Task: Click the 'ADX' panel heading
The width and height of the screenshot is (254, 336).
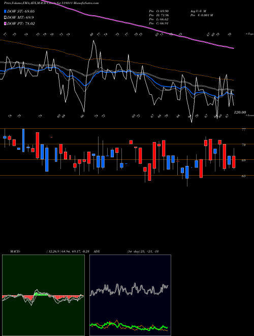Action: pyautogui.click(x=97, y=251)
